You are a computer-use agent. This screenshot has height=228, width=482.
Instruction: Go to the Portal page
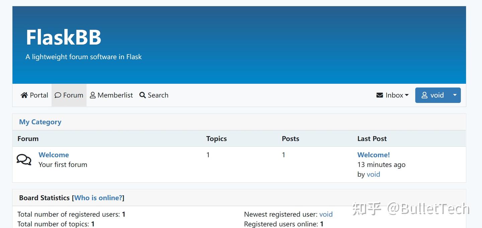(x=39, y=95)
